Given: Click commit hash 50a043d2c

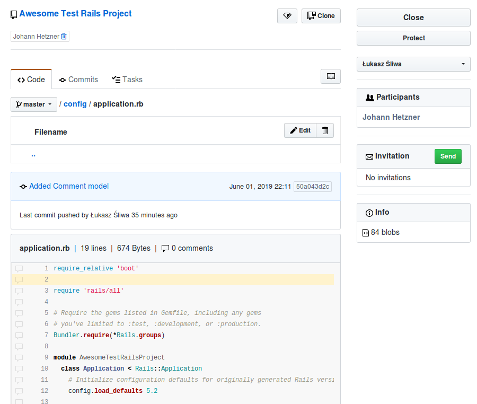Looking at the screenshot, I should click(x=313, y=187).
